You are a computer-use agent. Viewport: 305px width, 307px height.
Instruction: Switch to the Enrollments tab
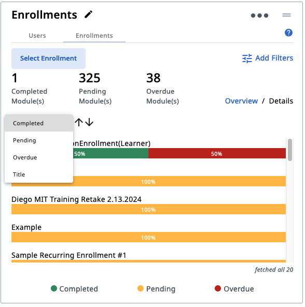(94, 36)
